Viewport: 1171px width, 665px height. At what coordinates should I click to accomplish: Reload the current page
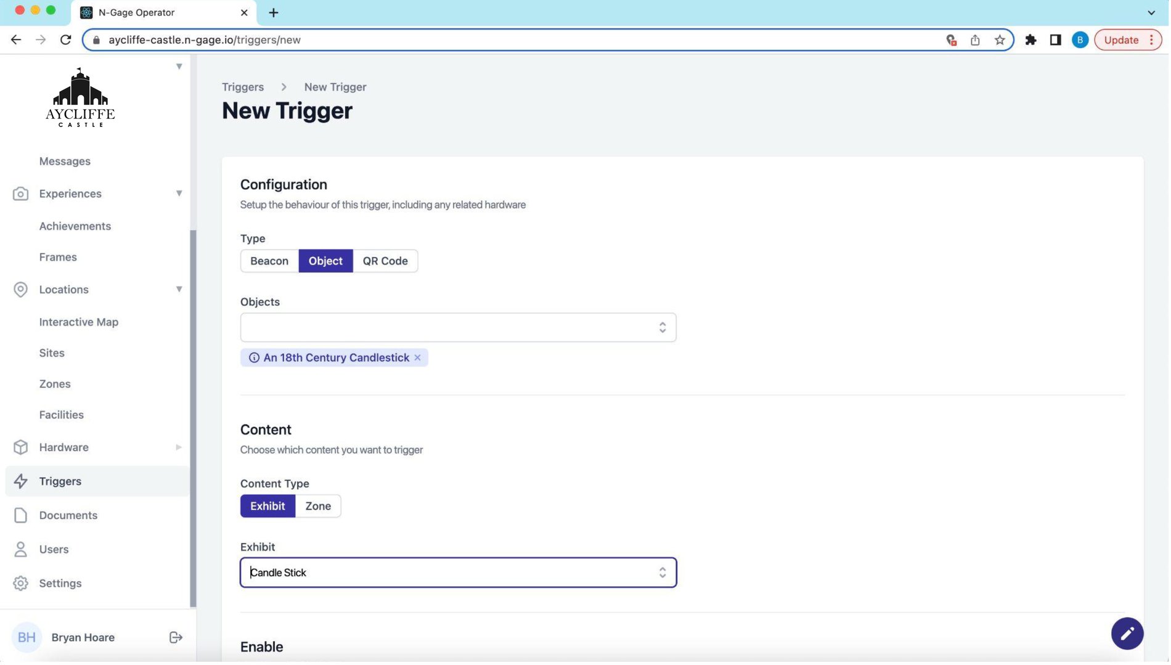tap(65, 40)
